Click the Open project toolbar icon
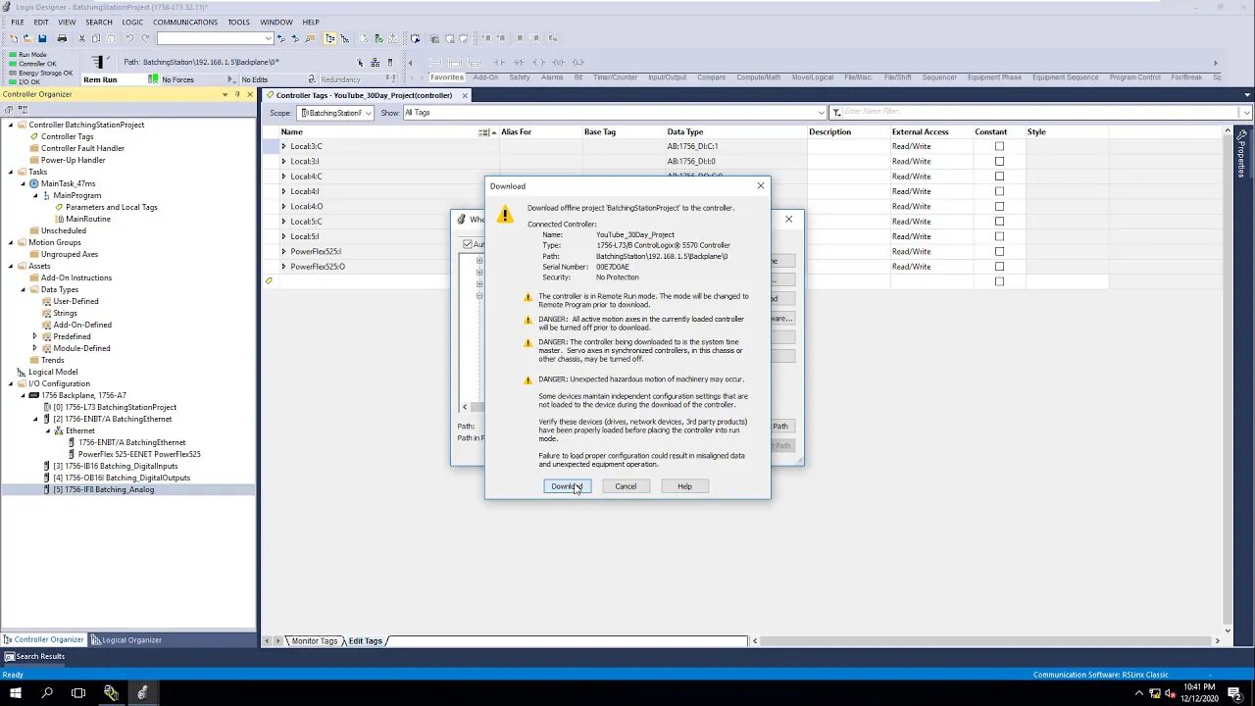Image resolution: width=1255 pixels, height=706 pixels. [27, 38]
